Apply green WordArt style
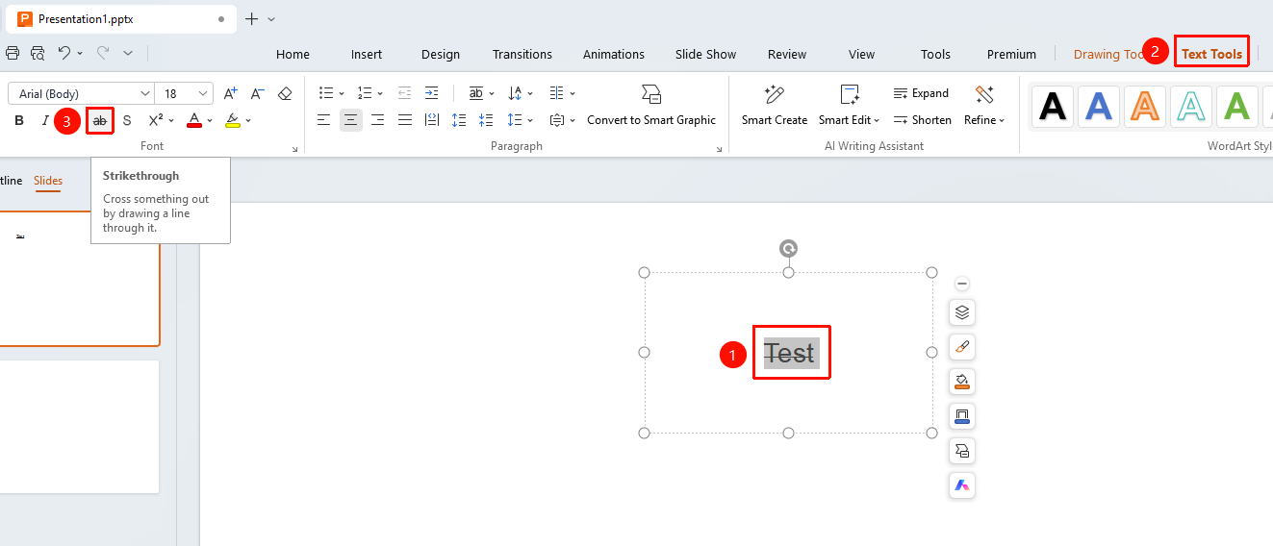 [x=1237, y=107]
